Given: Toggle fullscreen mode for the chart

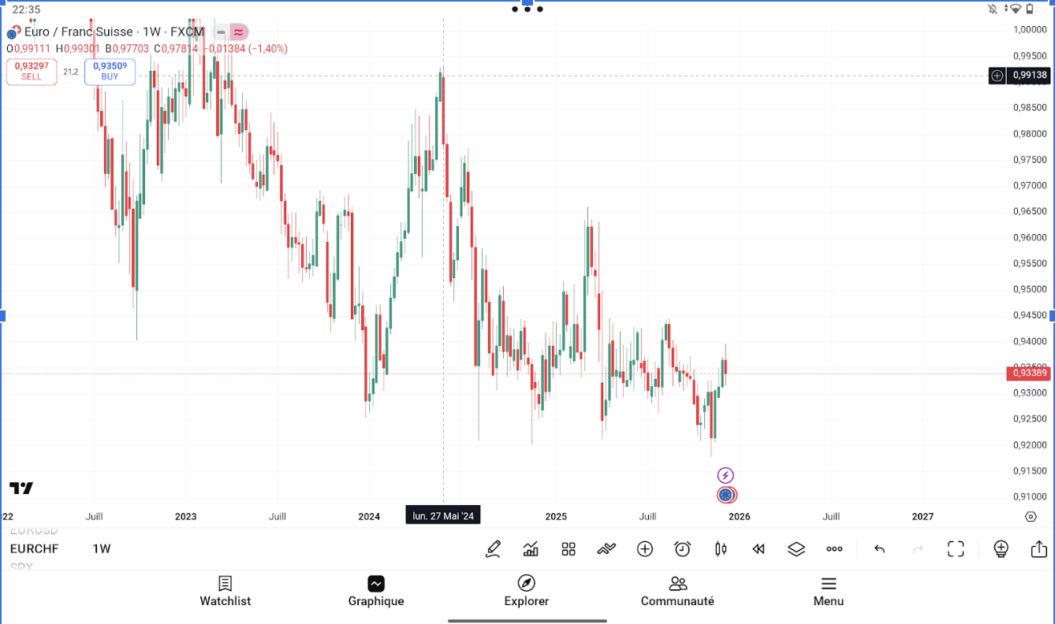Looking at the screenshot, I should click(x=956, y=549).
